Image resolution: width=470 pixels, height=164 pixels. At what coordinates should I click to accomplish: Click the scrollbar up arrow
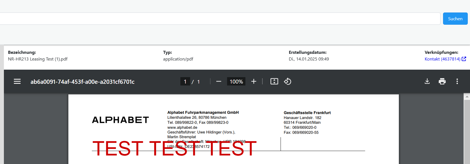pyautogui.click(x=467, y=97)
